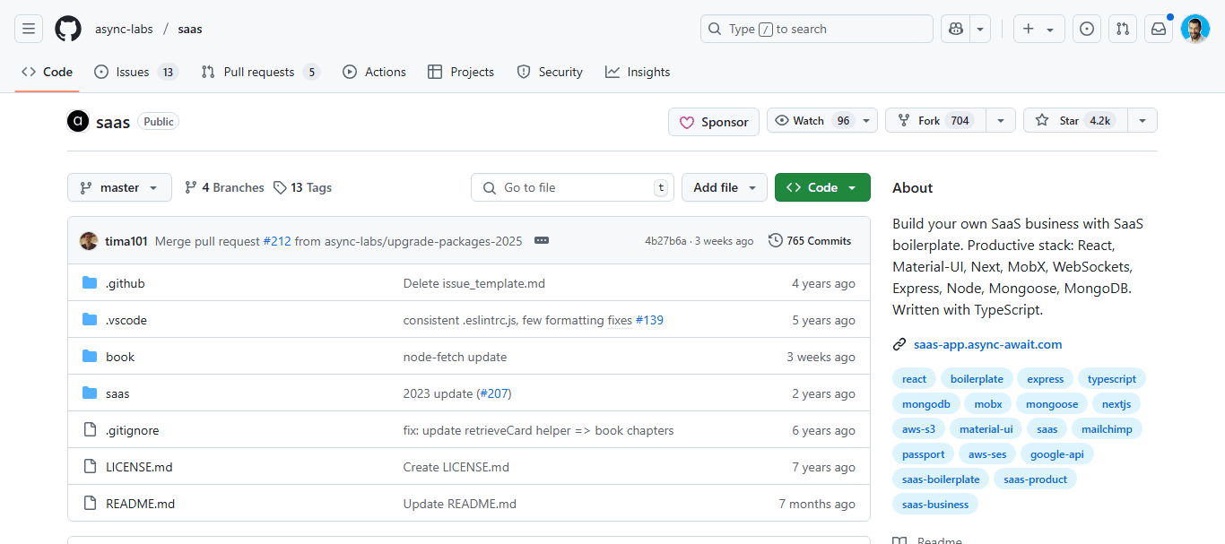The height and width of the screenshot is (544, 1225).
Task: Expand commit message ellipsis button
Action: click(541, 240)
